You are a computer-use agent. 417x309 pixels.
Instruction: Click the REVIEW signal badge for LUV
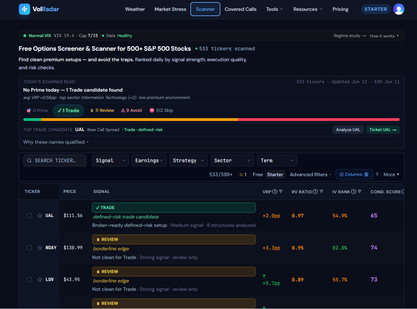point(174,272)
